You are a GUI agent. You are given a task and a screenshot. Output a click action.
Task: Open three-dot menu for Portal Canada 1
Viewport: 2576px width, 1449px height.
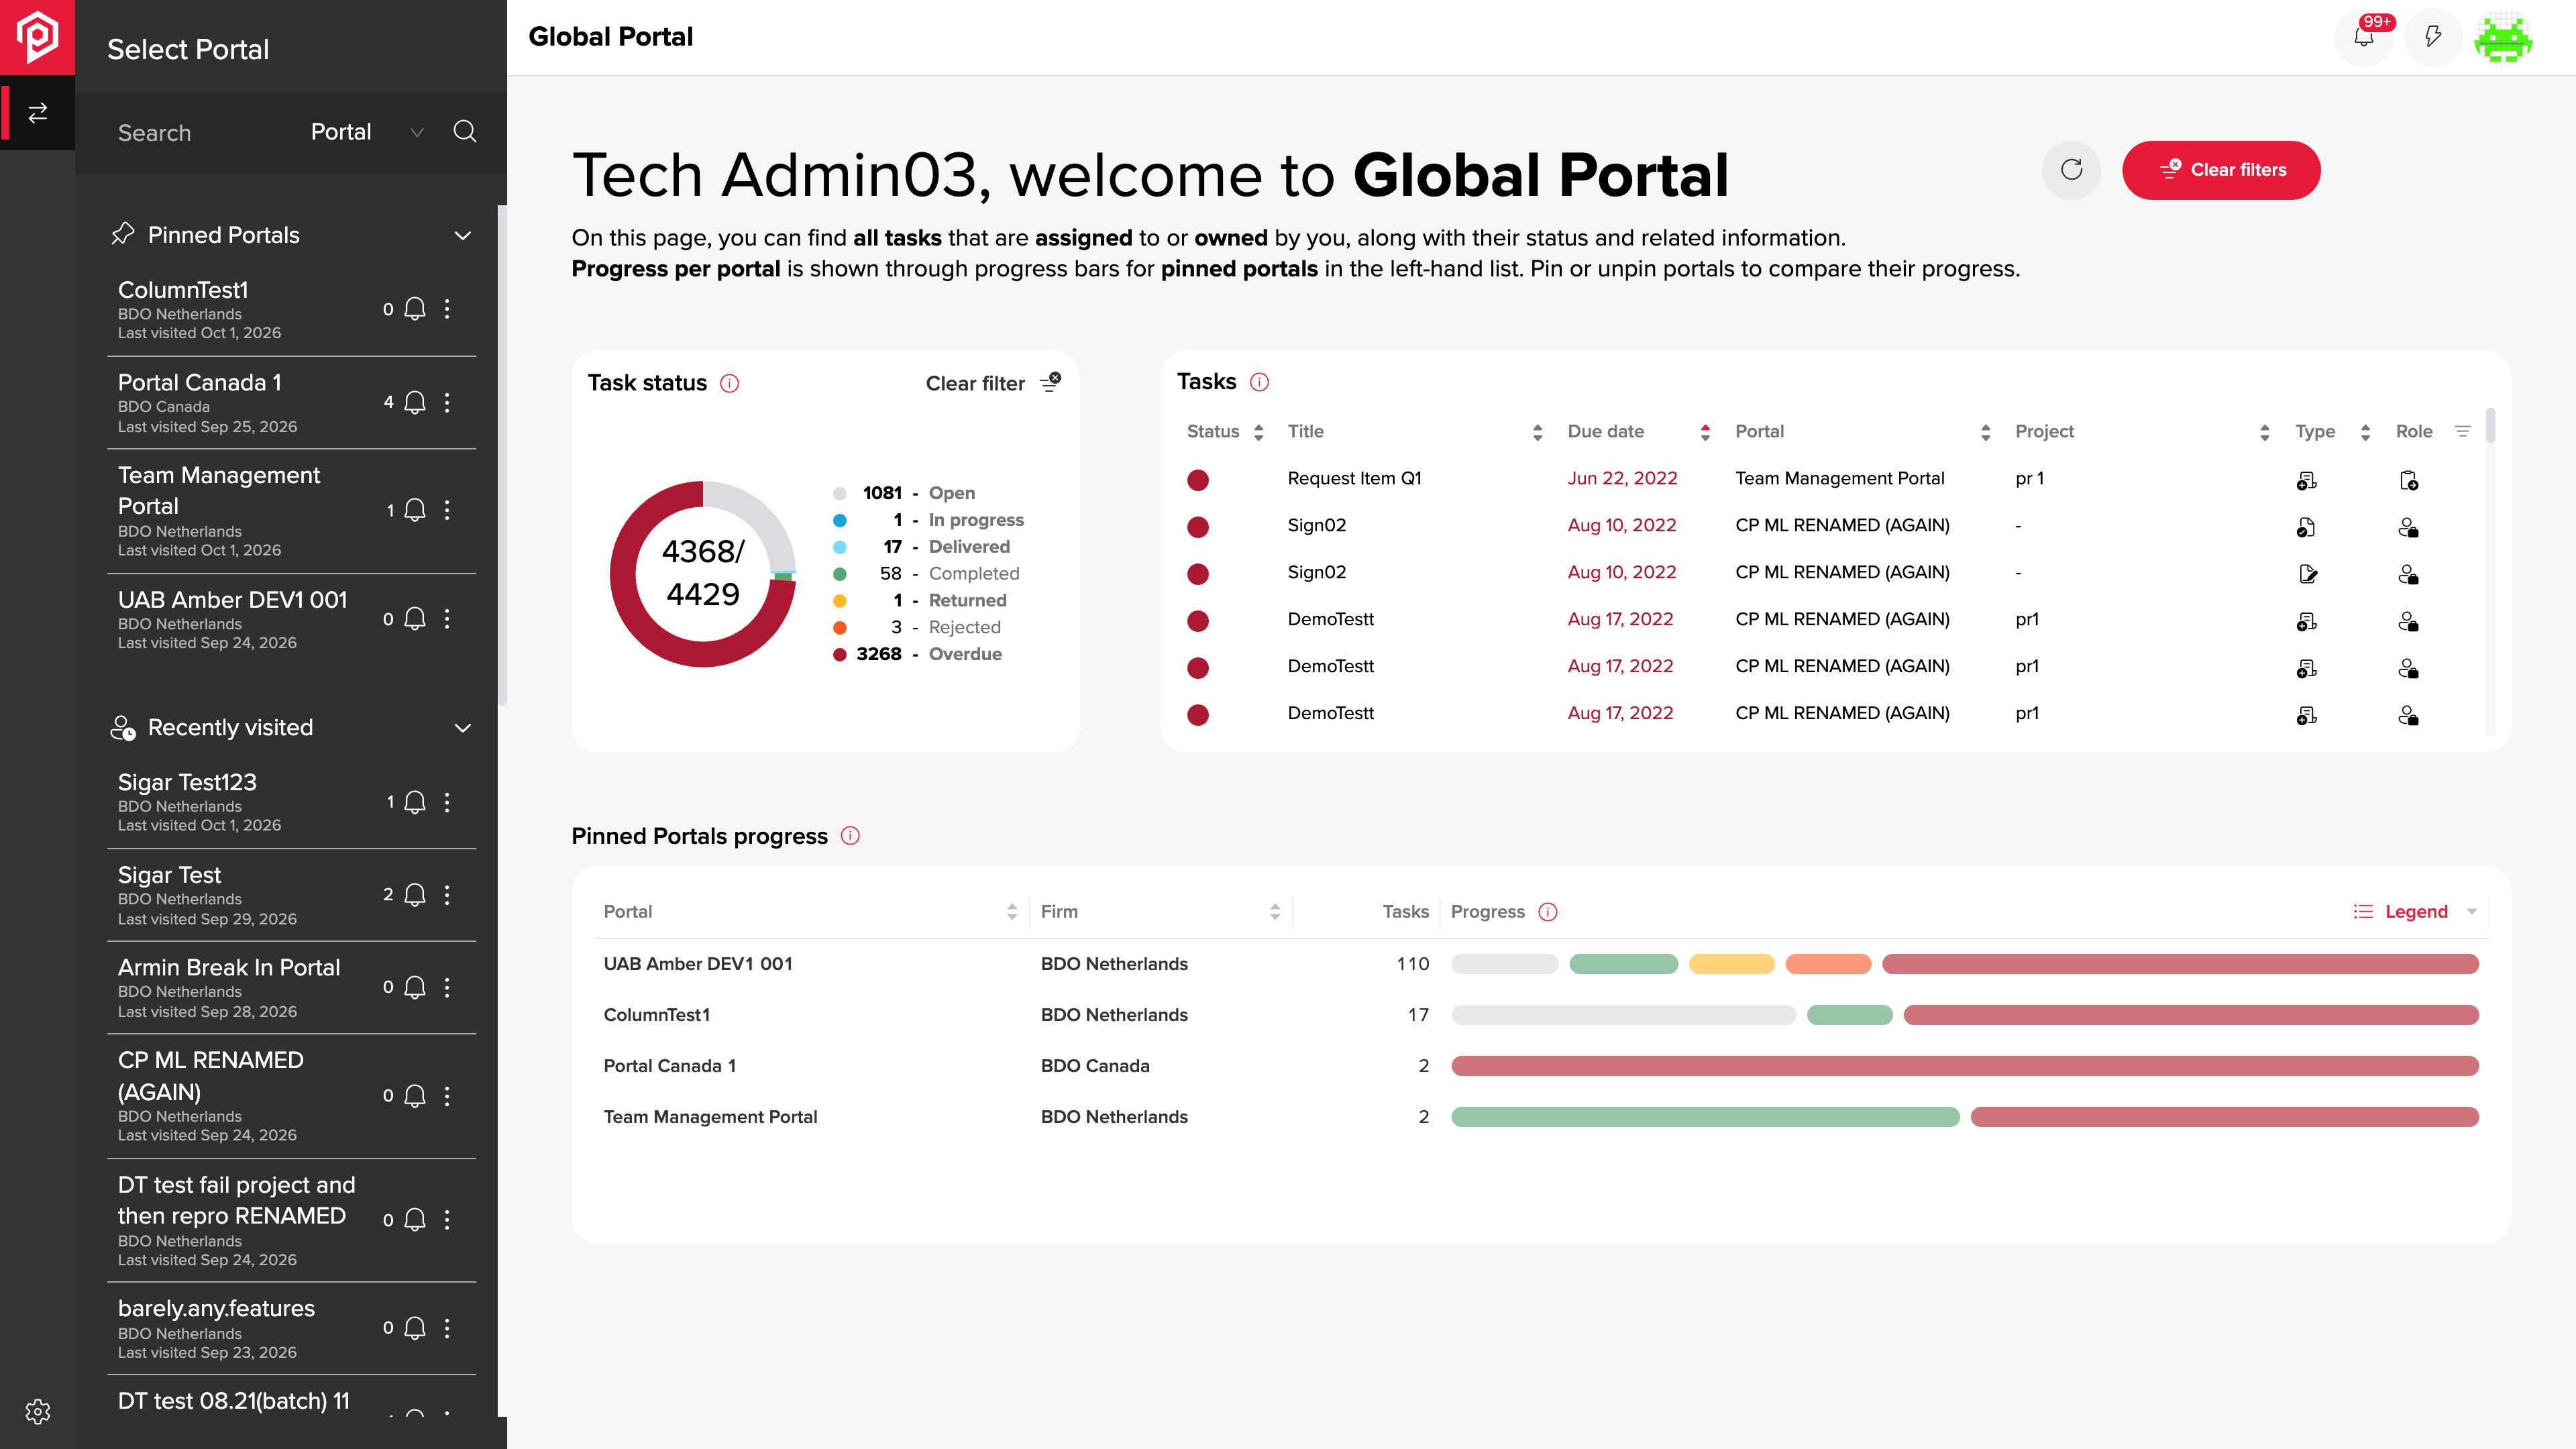click(x=447, y=402)
